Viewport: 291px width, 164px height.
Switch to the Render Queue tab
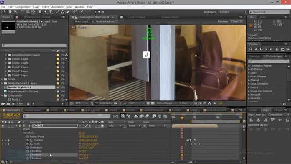pos(33,110)
